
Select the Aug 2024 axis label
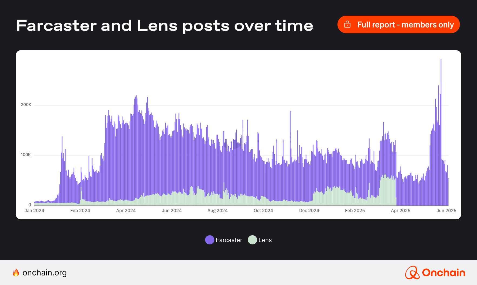217,211
